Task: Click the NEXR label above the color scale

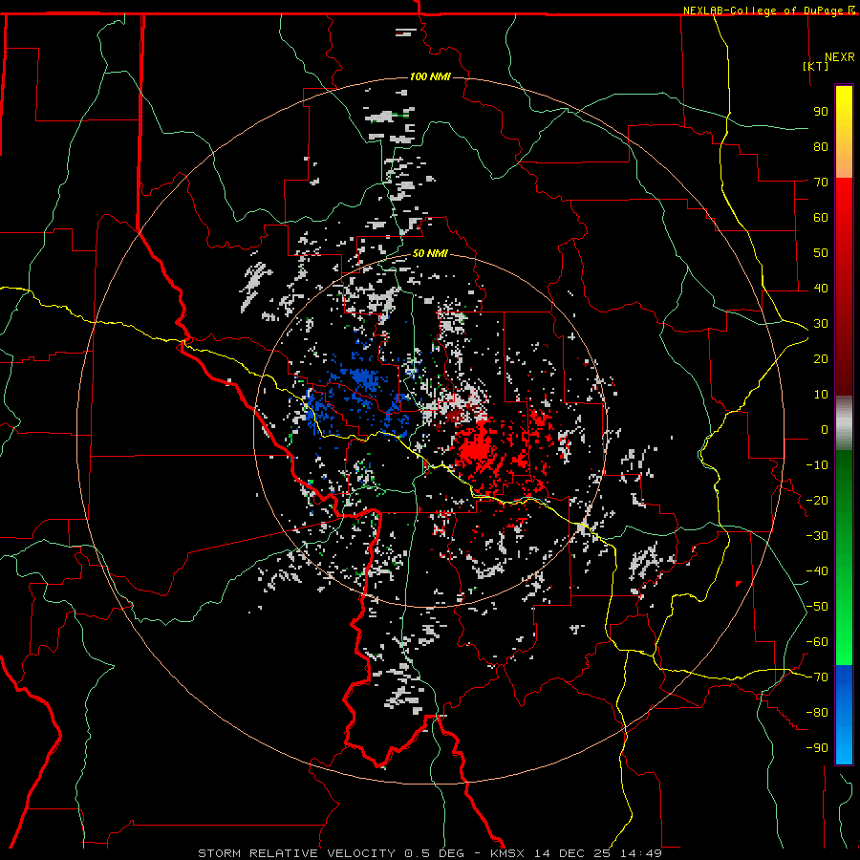Action: tap(840, 57)
